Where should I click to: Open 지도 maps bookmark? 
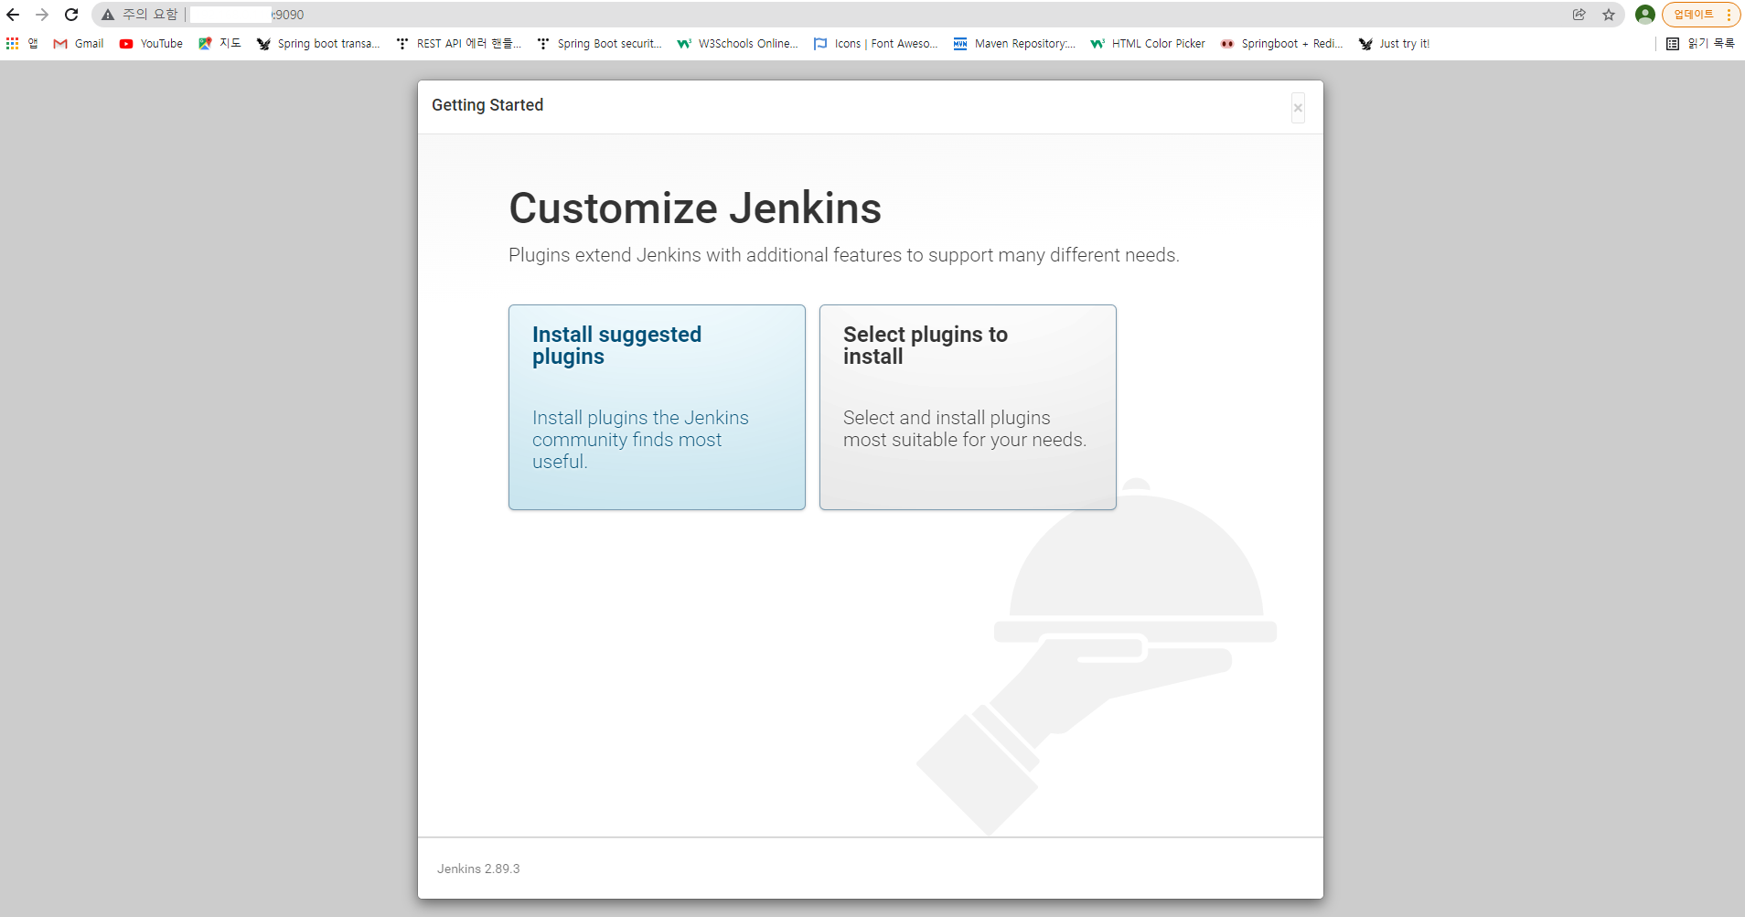219,43
